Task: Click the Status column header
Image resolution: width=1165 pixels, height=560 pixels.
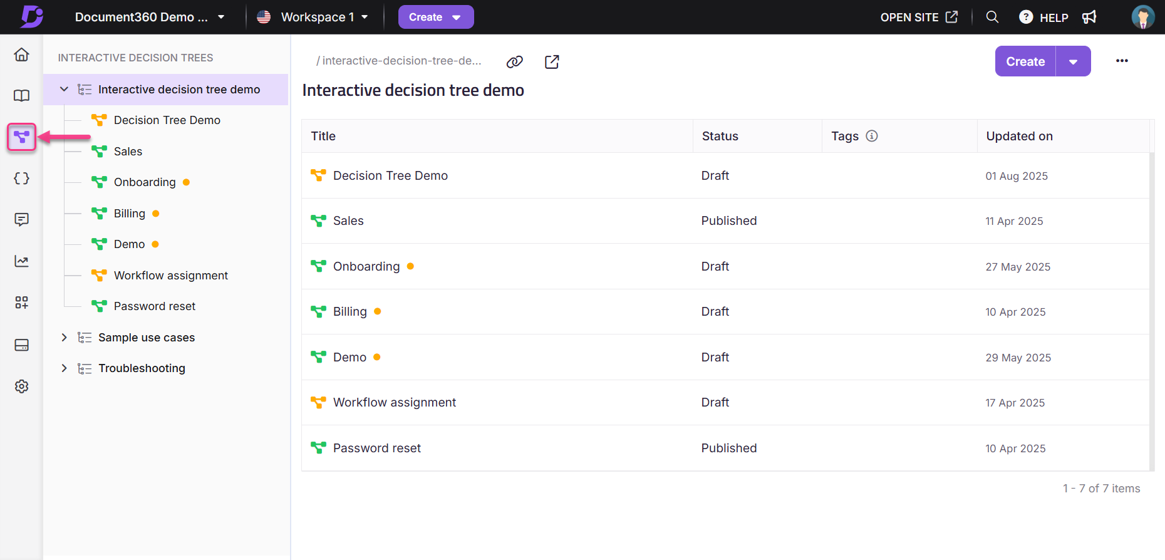Action: (720, 136)
